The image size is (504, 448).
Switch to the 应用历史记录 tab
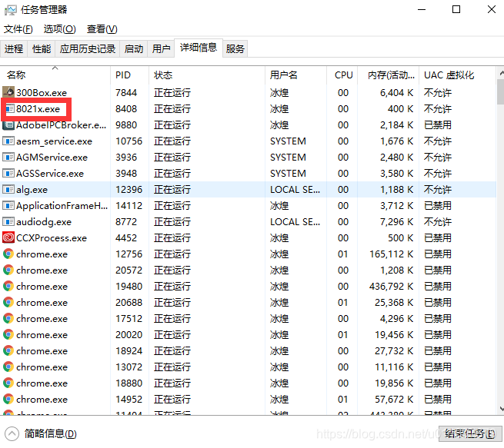[88, 48]
